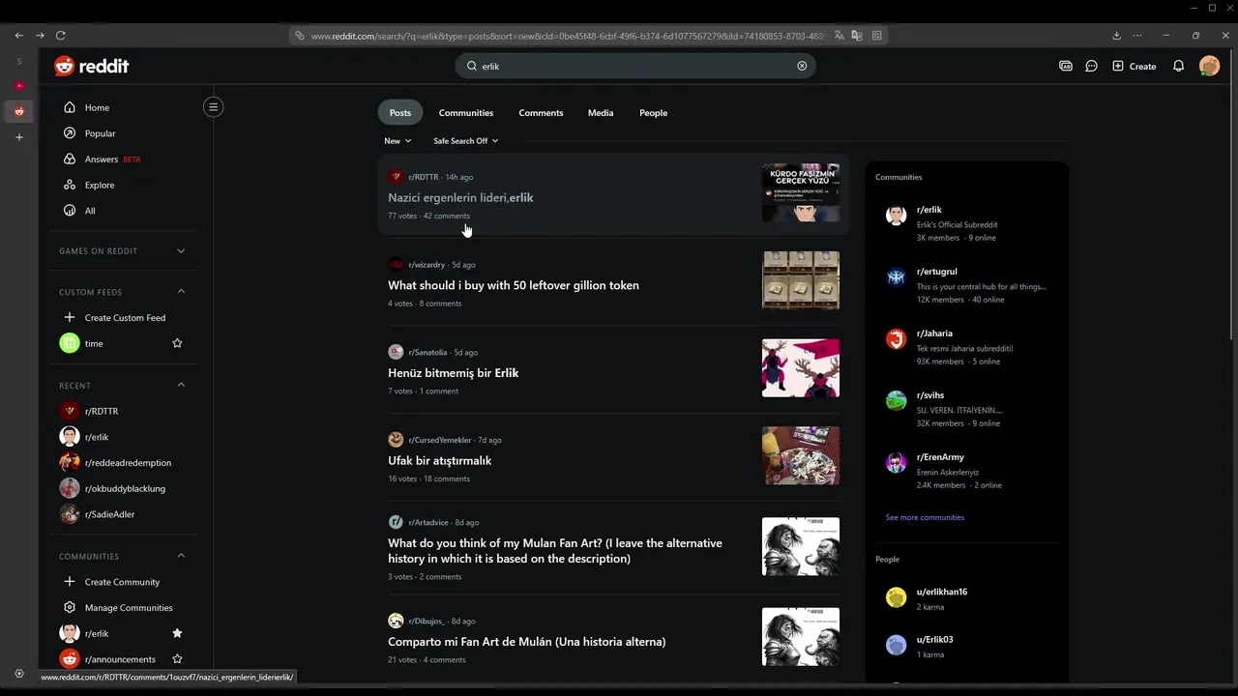Open the Home feed in the sidebar

coord(97,107)
